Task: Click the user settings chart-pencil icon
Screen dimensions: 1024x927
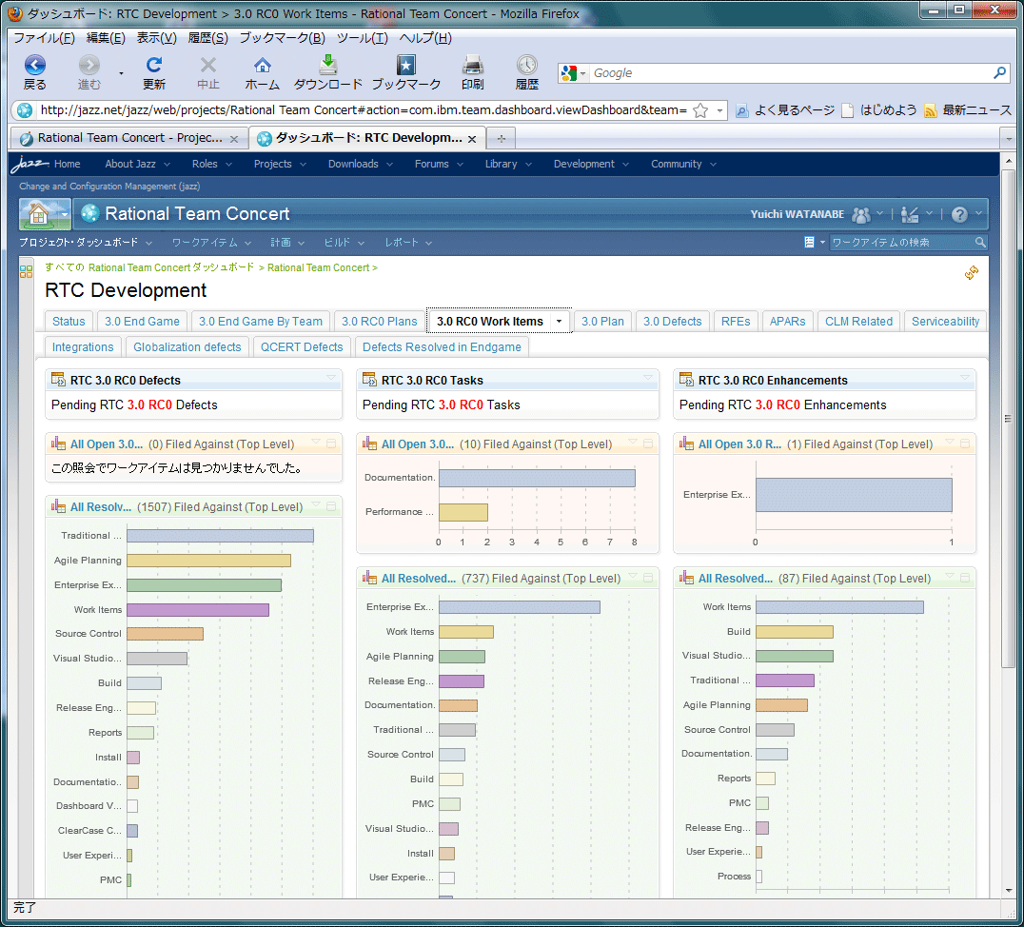Action: [x=910, y=214]
